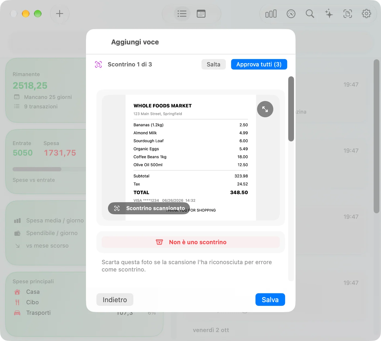This screenshot has height=341, width=381.
Task: Switch to list view in toolbar
Action: point(182,14)
